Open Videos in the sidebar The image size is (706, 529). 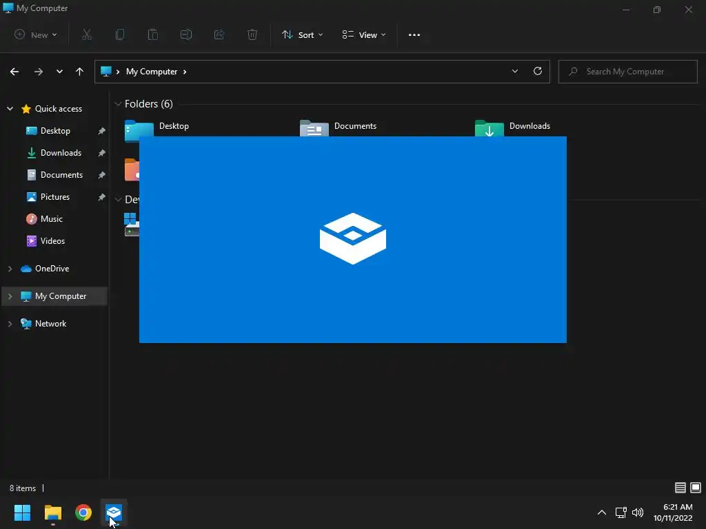click(52, 241)
